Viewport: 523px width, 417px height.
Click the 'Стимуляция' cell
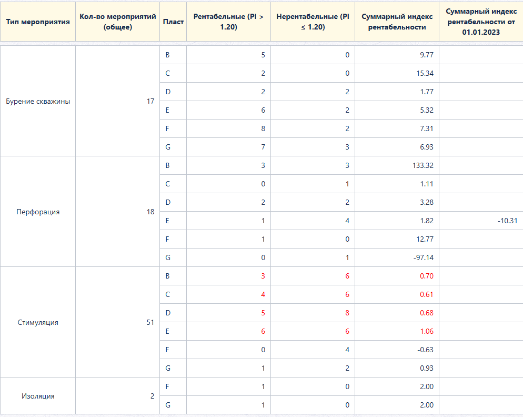coord(38,322)
